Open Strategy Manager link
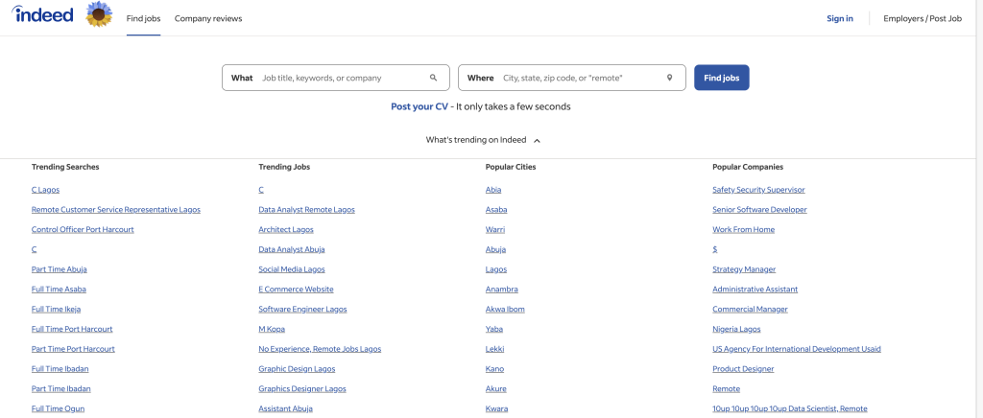 tap(744, 269)
